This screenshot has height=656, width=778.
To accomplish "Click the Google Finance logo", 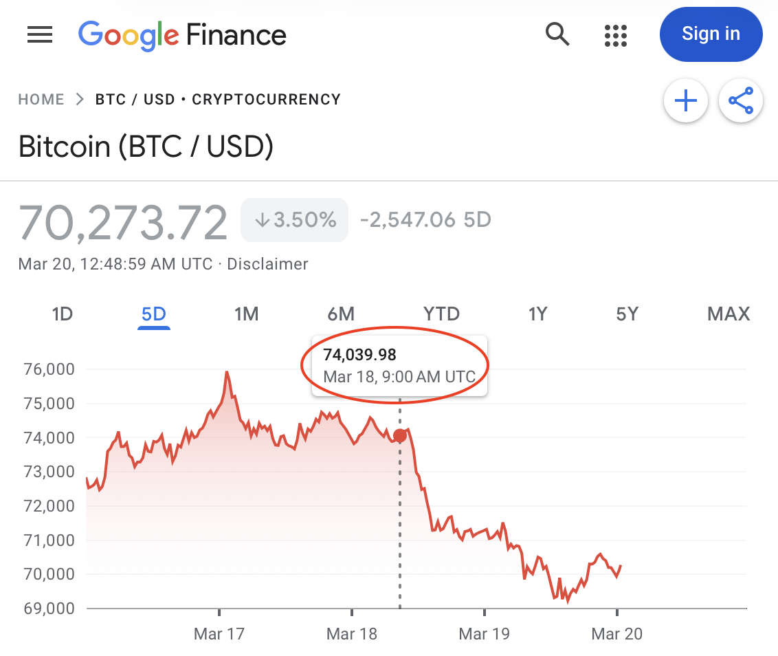I will pyautogui.click(x=182, y=34).
